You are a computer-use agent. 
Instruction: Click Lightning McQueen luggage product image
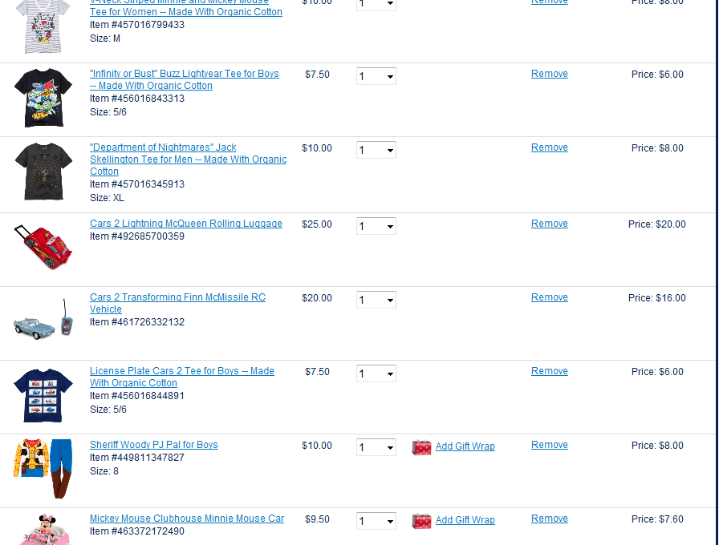(x=43, y=245)
